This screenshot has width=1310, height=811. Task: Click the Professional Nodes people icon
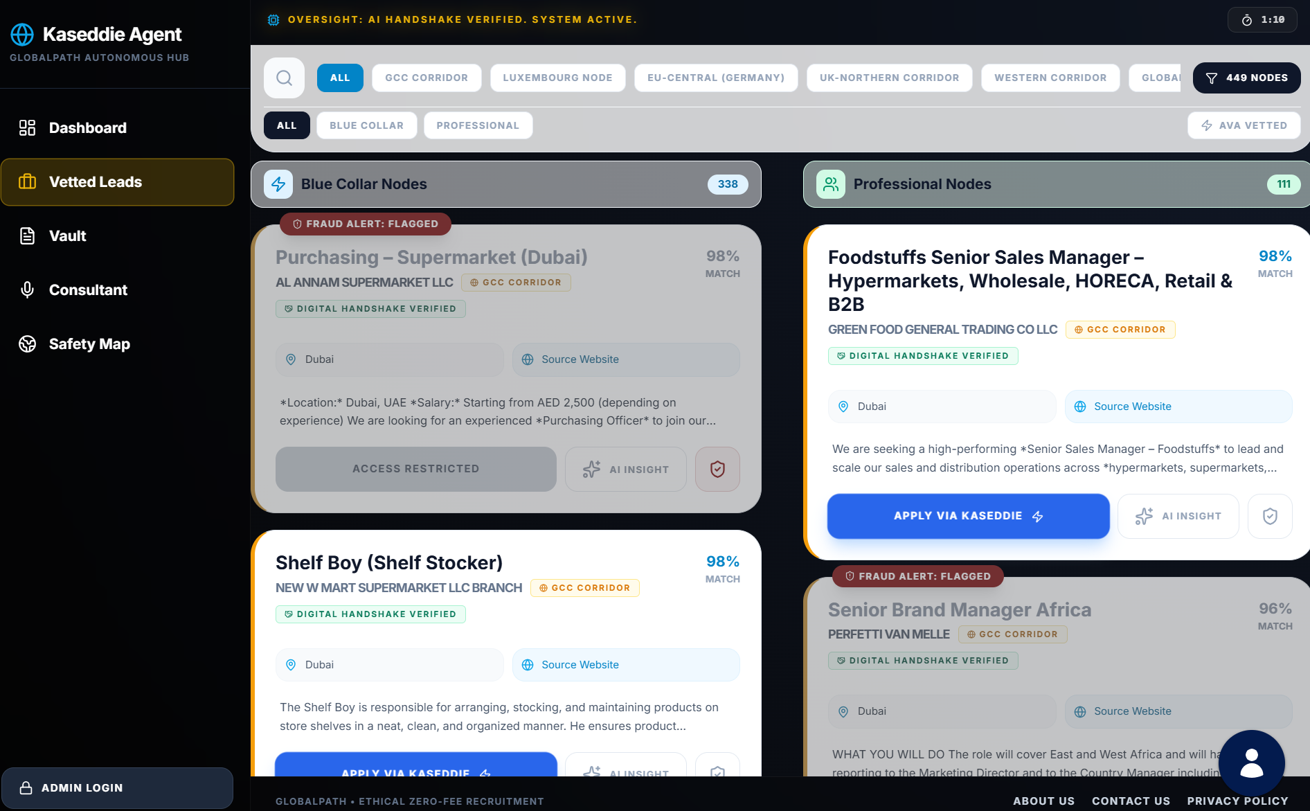831,184
